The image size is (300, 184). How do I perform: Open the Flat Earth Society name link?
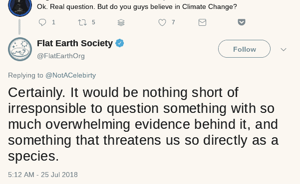click(x=75, y=43)
